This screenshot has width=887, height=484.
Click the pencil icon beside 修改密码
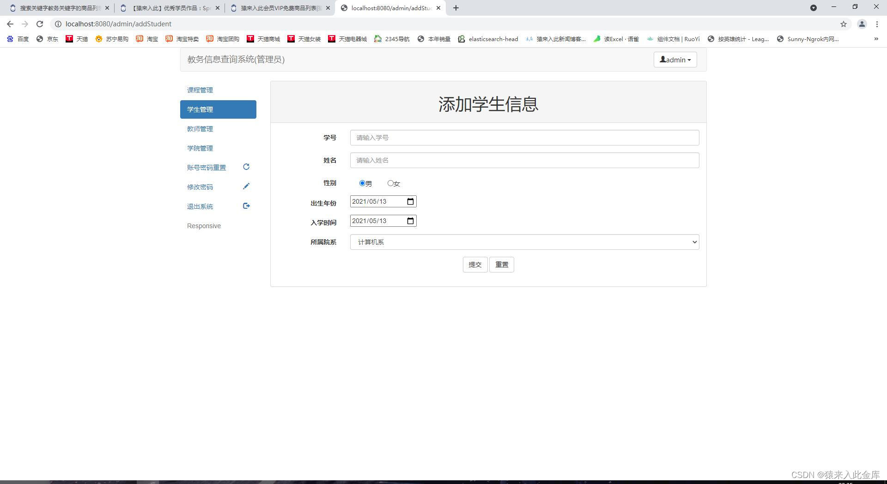[x=246, y=186]
